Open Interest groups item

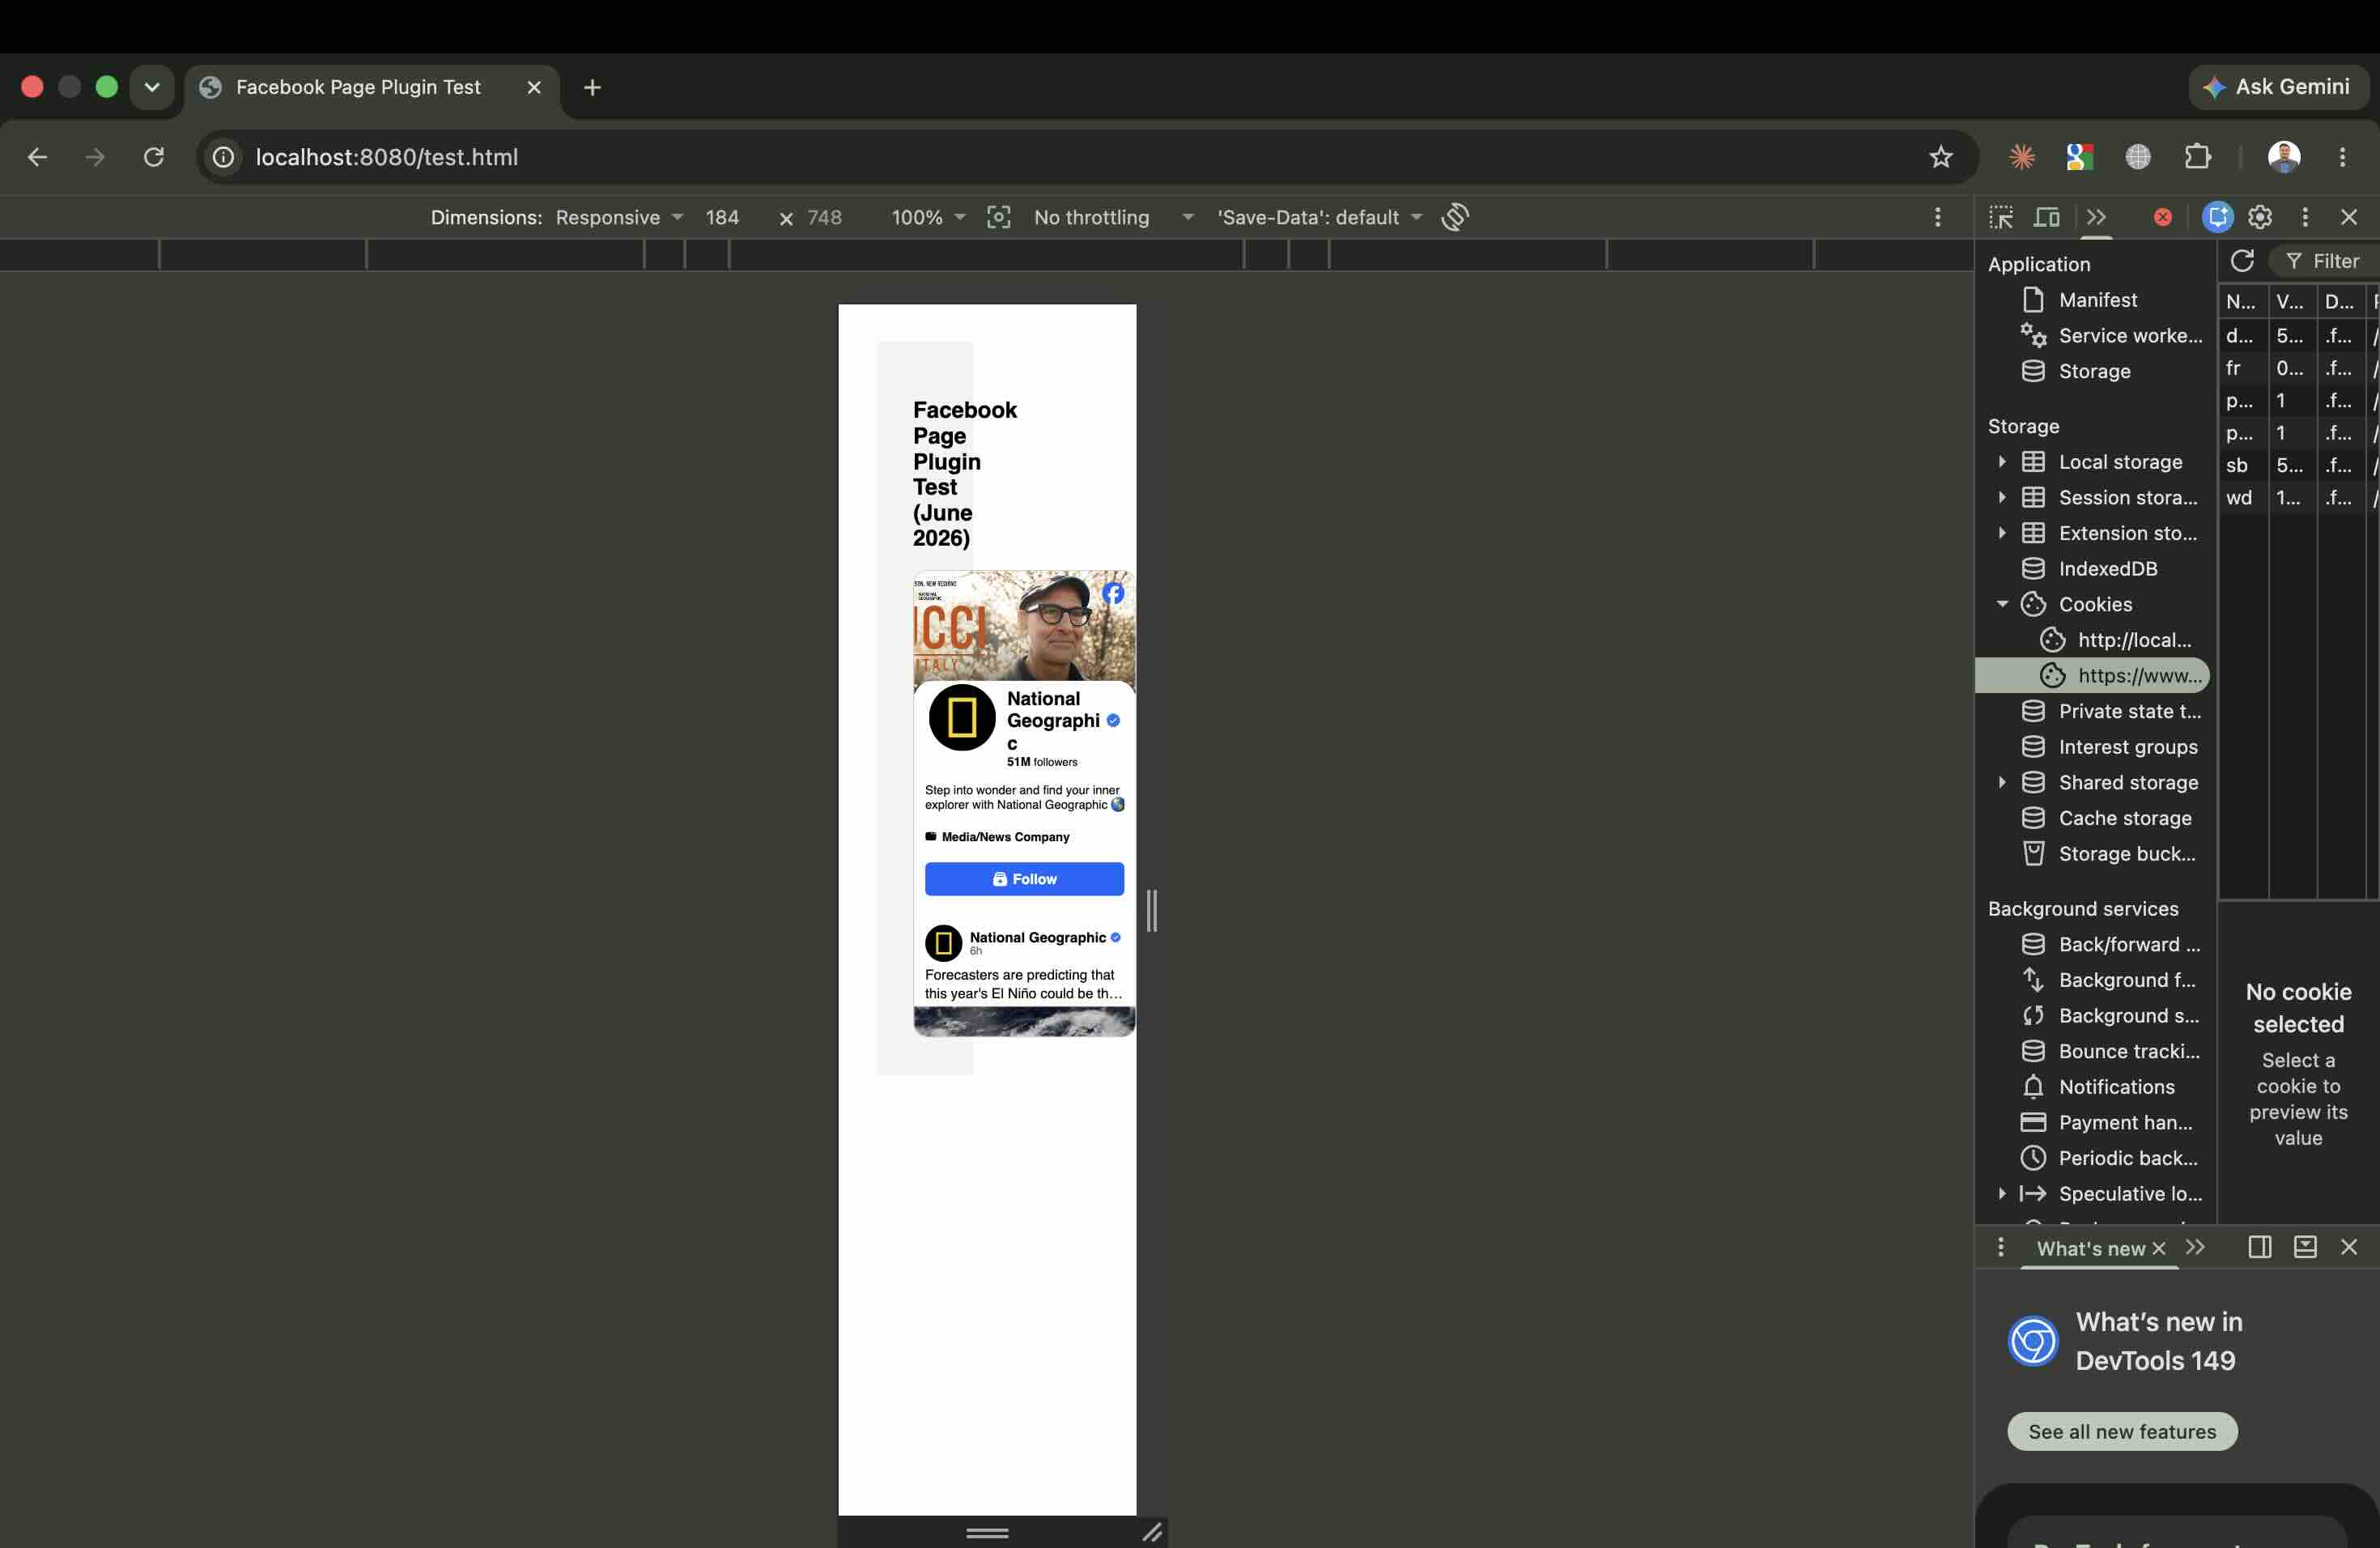coord(2128,747)
